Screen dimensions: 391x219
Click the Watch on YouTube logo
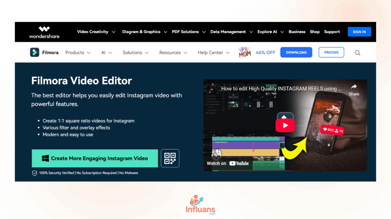239,163
